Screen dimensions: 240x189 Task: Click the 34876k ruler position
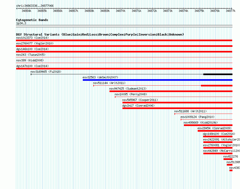[215, 11]
